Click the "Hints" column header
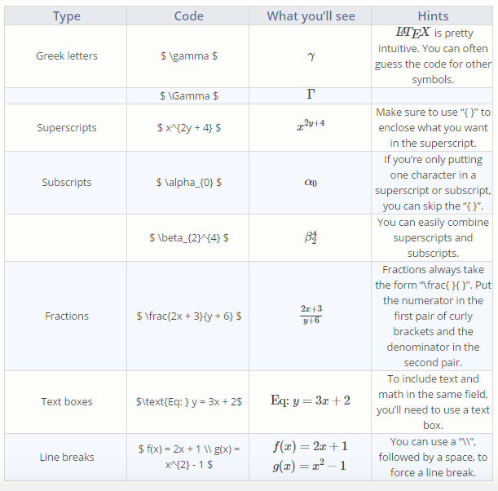Image resolution: width=498 pixels, height=491 pixels. (x=433, y=16)
